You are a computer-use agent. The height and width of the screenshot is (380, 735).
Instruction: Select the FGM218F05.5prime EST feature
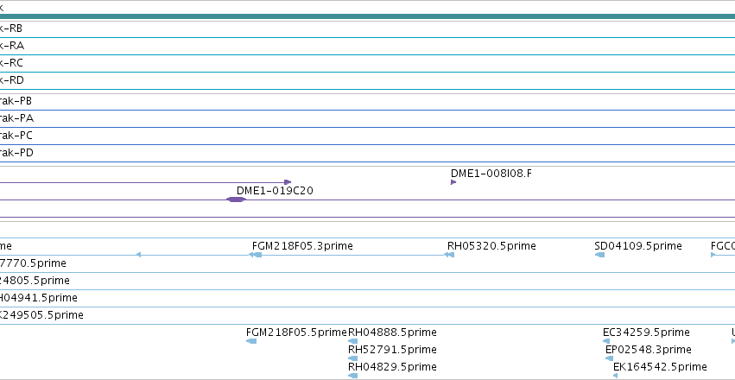click(x=251, y=341)
